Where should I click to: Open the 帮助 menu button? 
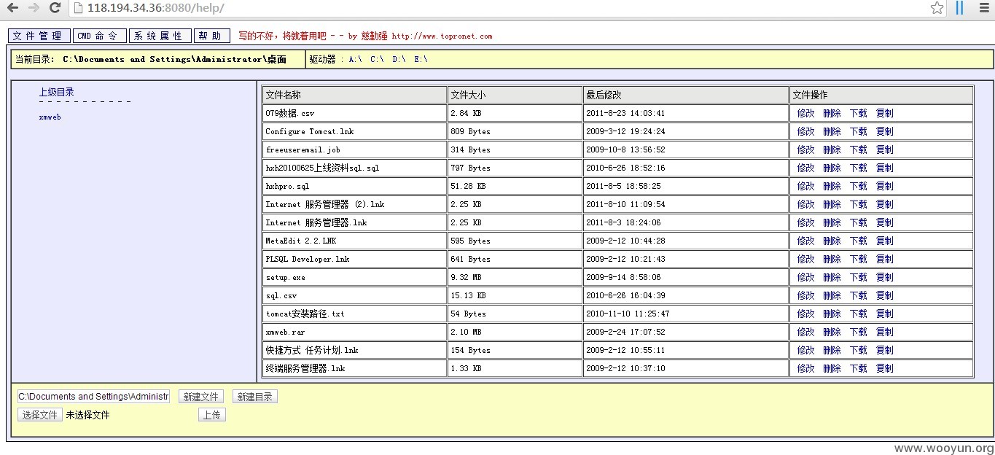212,36
